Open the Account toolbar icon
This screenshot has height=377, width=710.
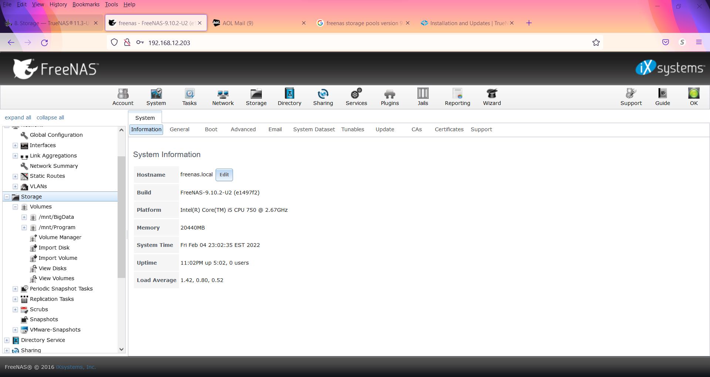click(x=123, y=97)
